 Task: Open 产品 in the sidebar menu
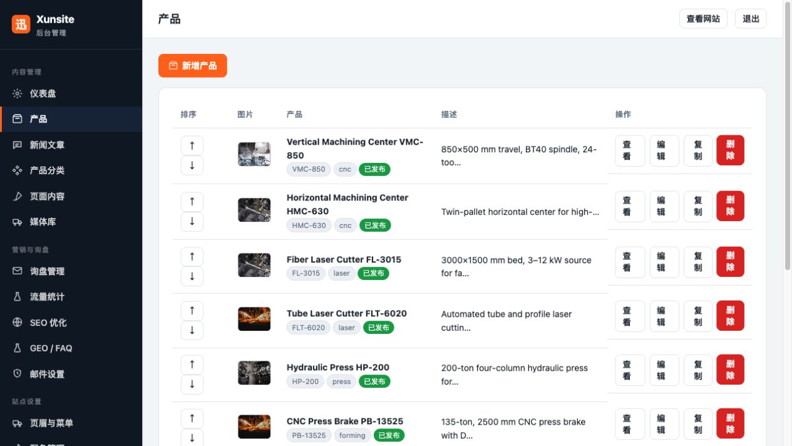coord(71,119)
